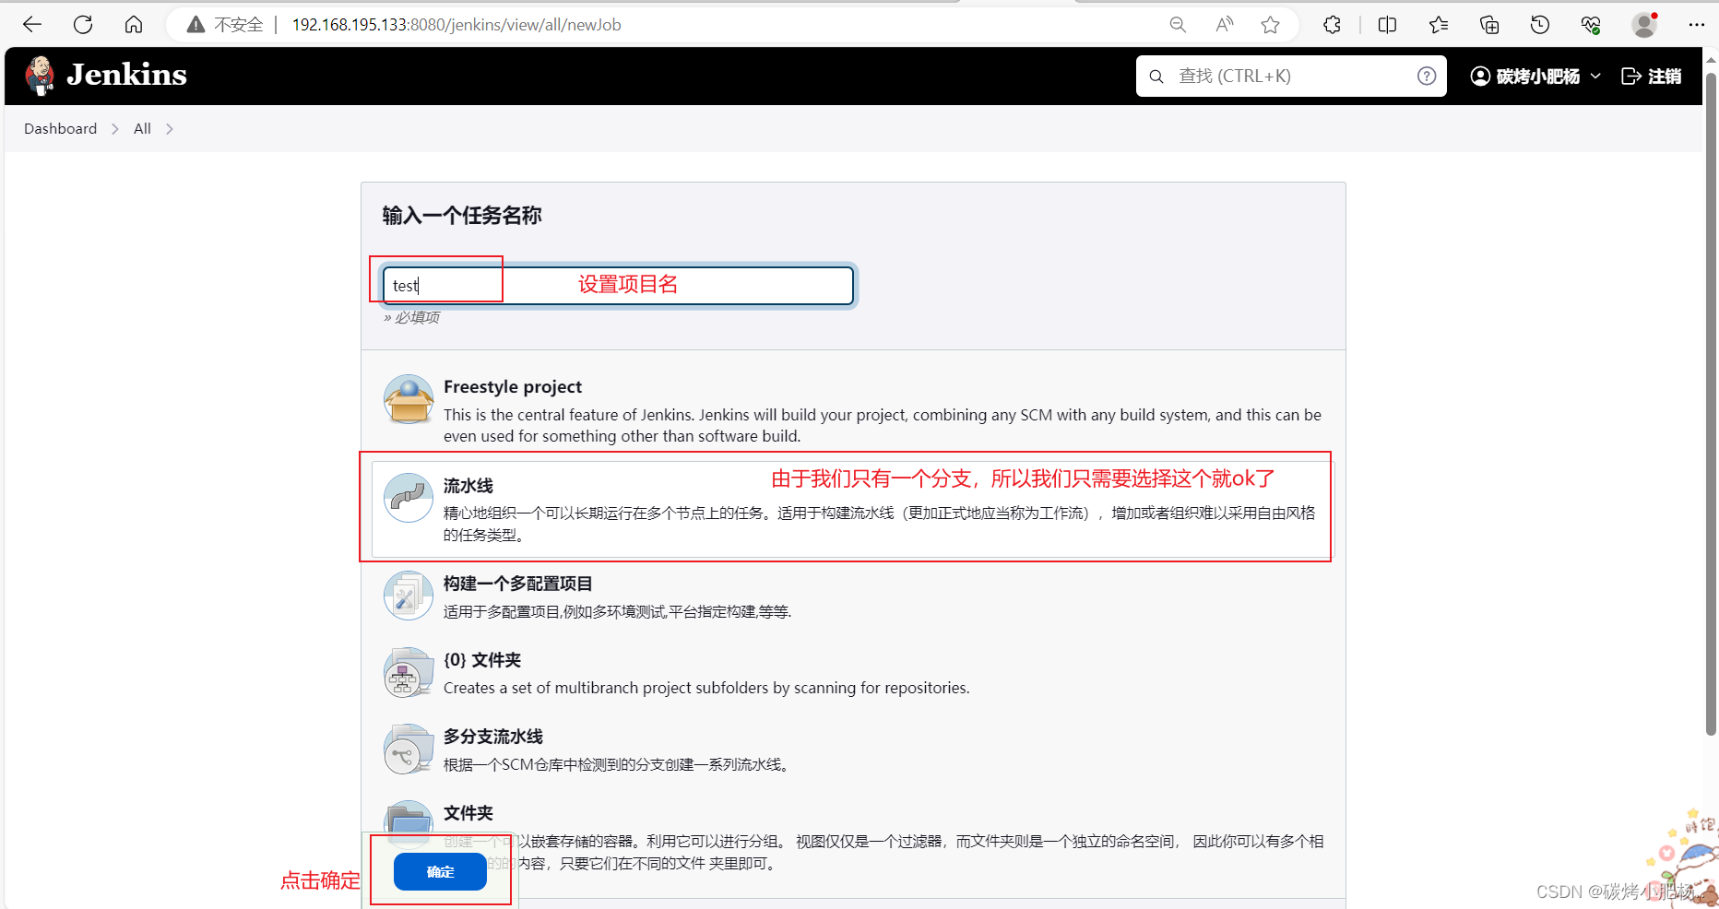Click the user avatar icon
The width and height of the screenshot is (1719, 909).
1477,76
